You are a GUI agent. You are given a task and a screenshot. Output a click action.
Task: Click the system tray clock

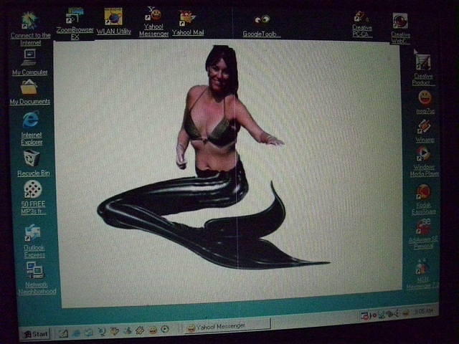point(423,311)
